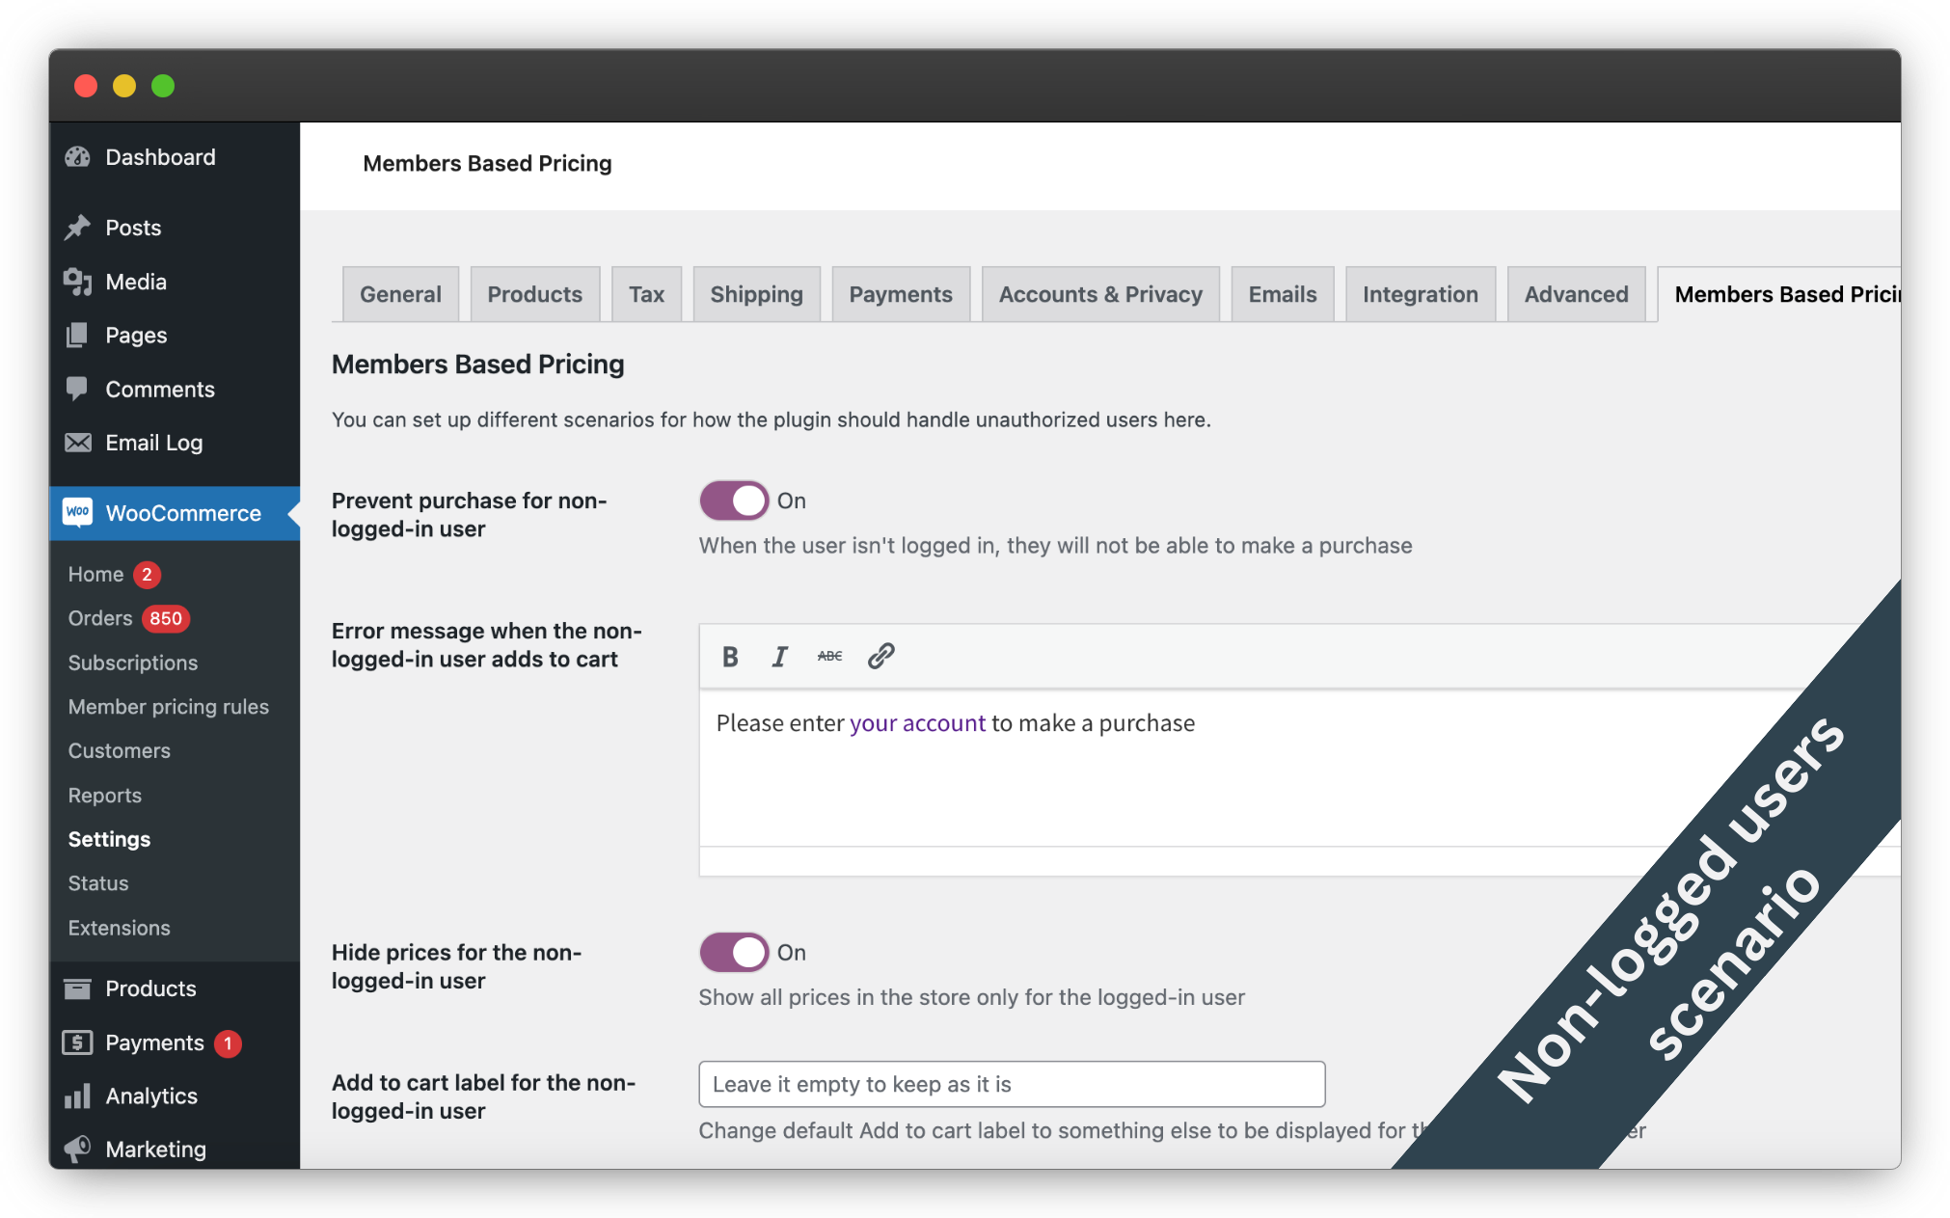
Task: Apply strikethrough formatting in editor toolbar
Action: click(829, 657)
